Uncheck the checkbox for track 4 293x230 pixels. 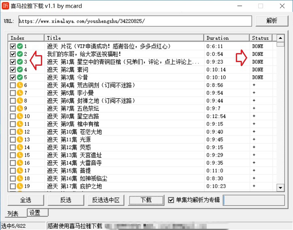coord(13,70)
